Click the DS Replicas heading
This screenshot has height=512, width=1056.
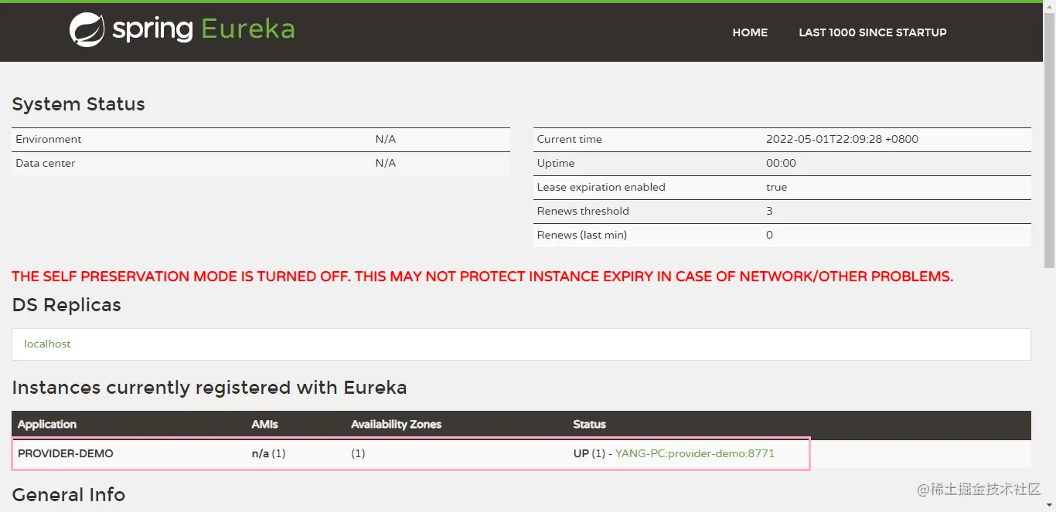click(x=66, y=305)
